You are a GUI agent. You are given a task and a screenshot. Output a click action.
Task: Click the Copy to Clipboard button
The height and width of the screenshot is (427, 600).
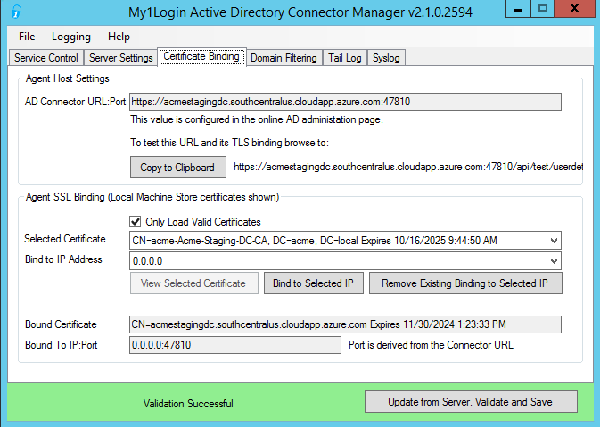pos(178,168)
